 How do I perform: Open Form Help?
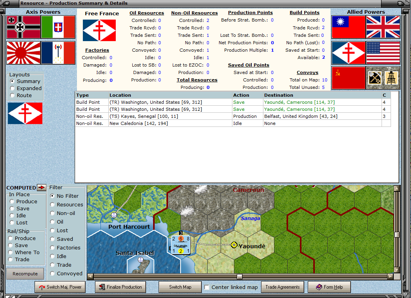pyautogui.click(x=329, y=287)
